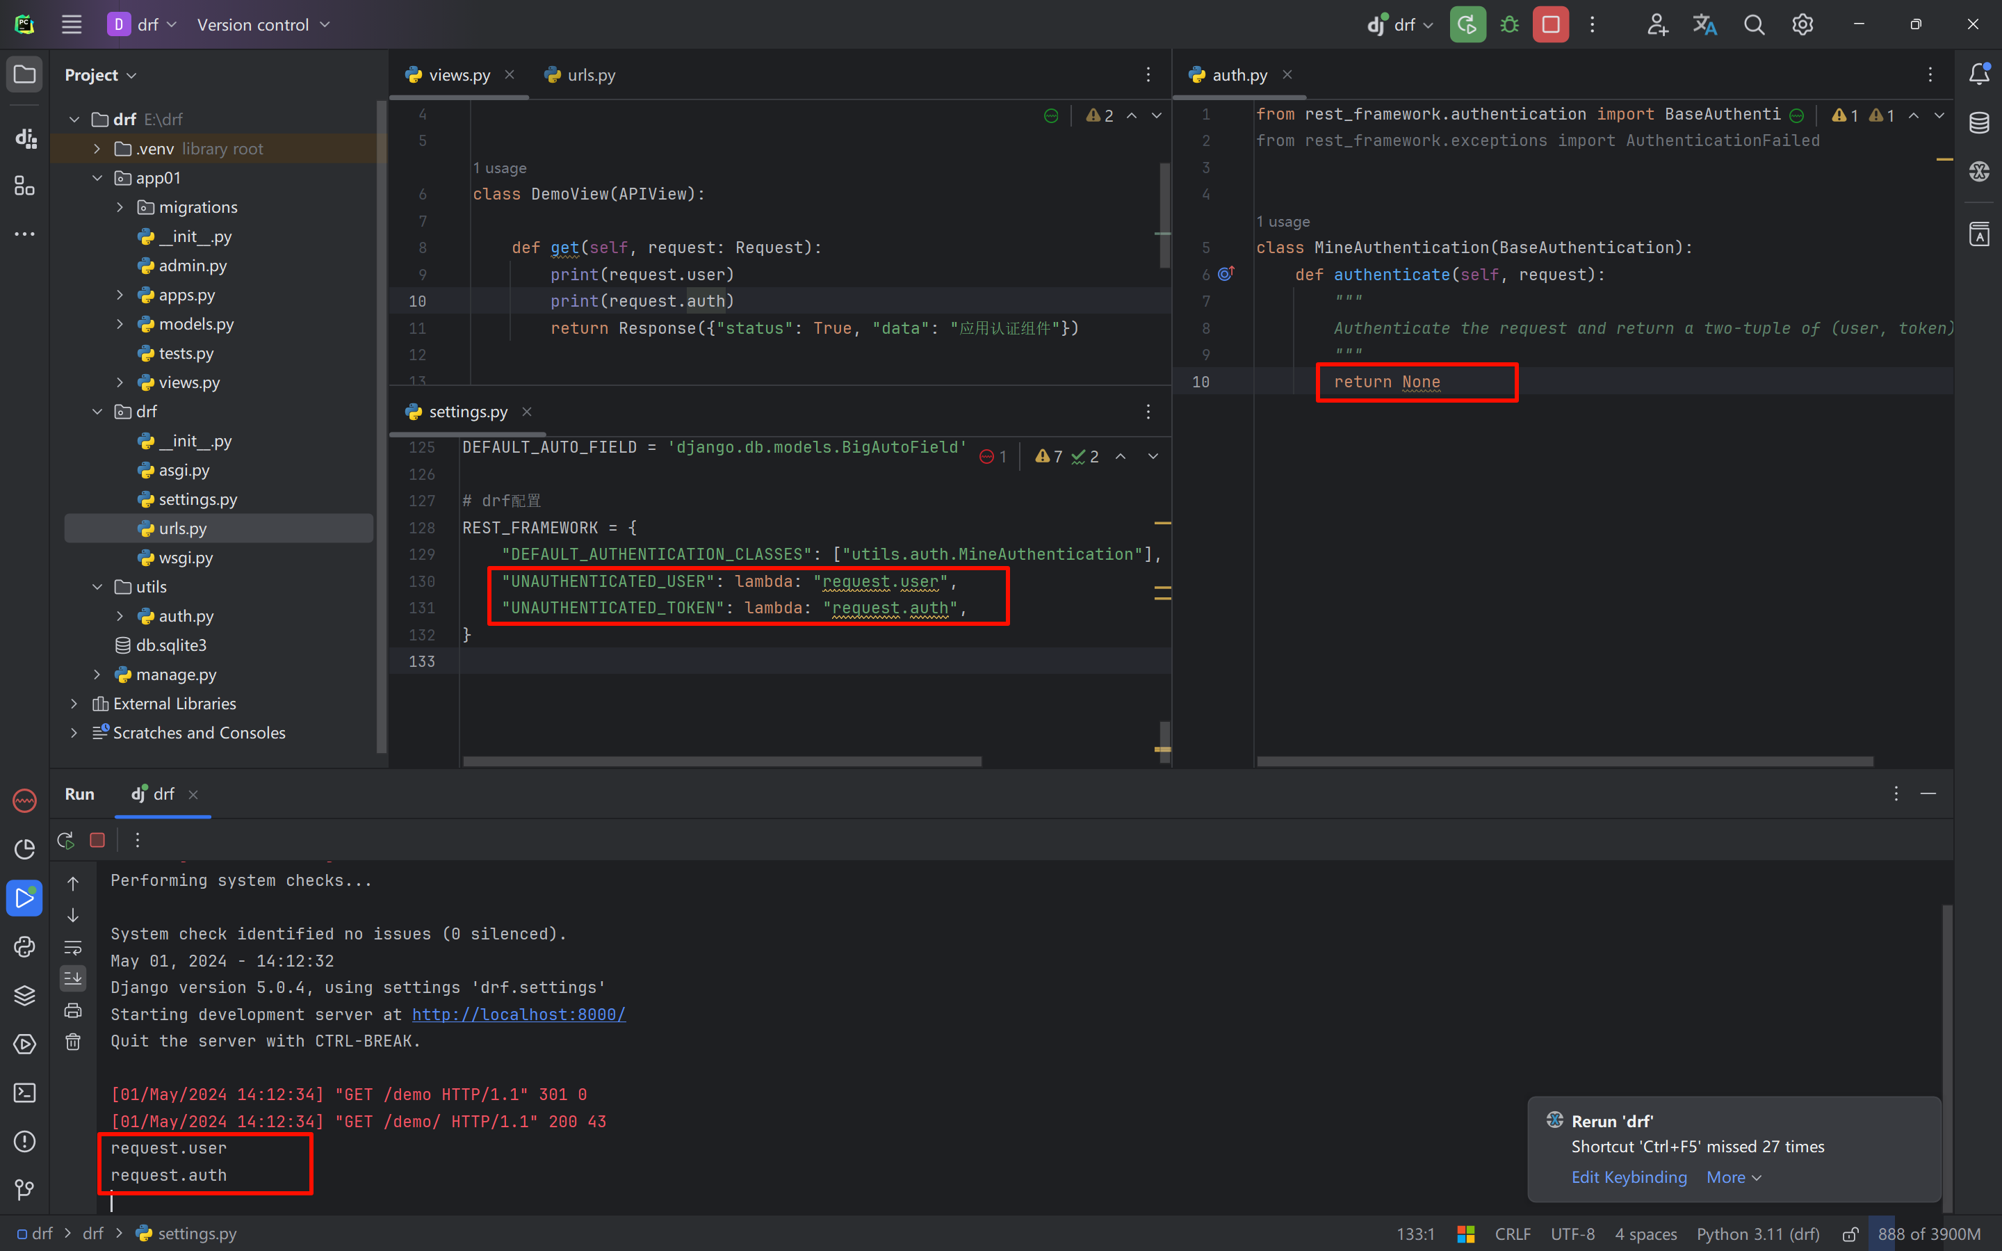Toggle soft-wrap in the run console
The image size is (2002, 1251).
click(73, 947)
